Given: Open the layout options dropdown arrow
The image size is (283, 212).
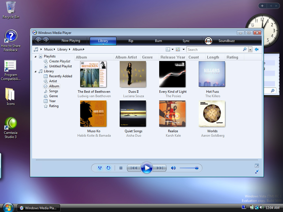Looking at the screenshot, I should point(173,49).
